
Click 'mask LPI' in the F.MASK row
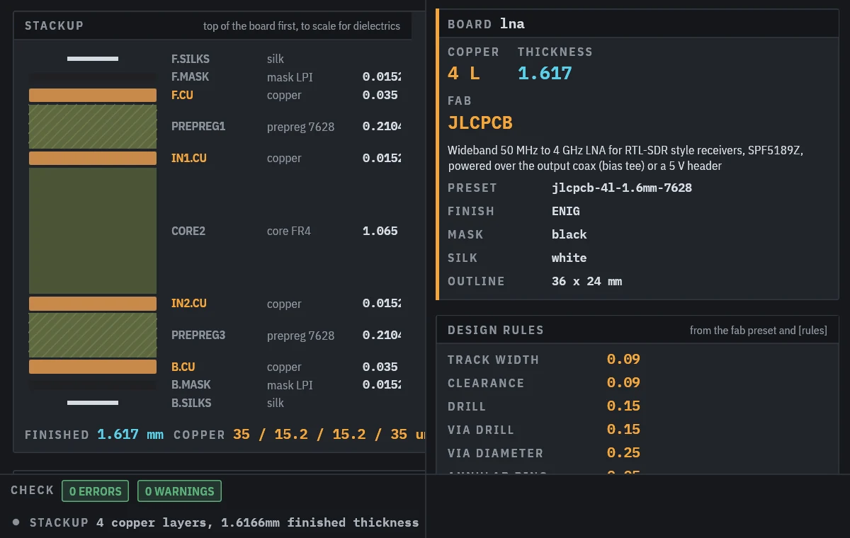pos(290,77)
